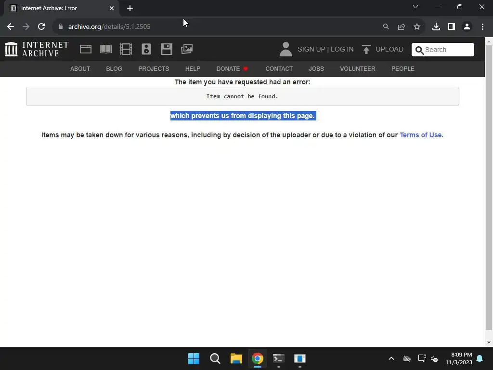Click the browser forward arrow

(x=26, y=26)
